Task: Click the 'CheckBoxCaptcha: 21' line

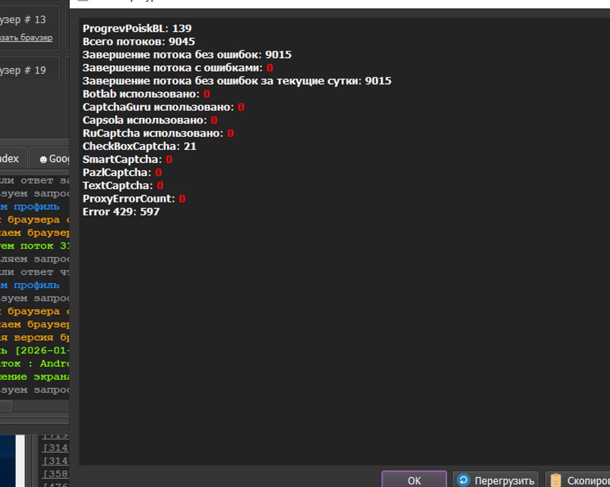Action: coord(140,146)
